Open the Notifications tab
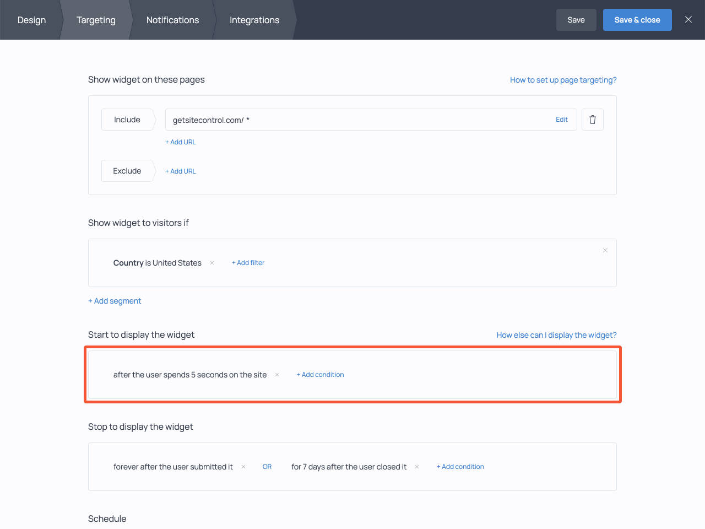 [x=172, y=20]
